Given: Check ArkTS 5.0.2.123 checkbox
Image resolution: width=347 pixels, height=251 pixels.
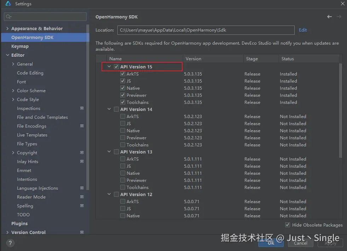Looking at the screenshot, I should pyautogui.click(x=123, y=116).
